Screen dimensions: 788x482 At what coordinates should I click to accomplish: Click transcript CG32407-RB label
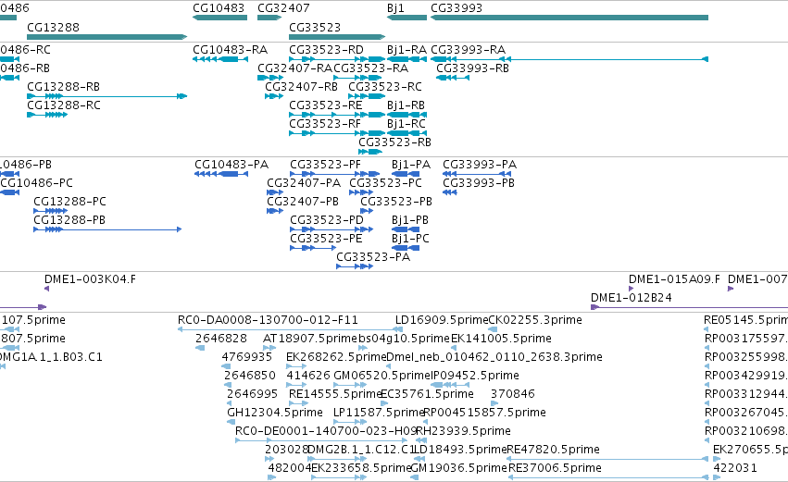302,87
